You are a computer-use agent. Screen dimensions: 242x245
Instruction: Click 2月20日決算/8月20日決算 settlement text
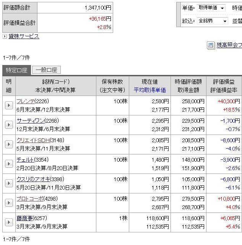(47, 168)
